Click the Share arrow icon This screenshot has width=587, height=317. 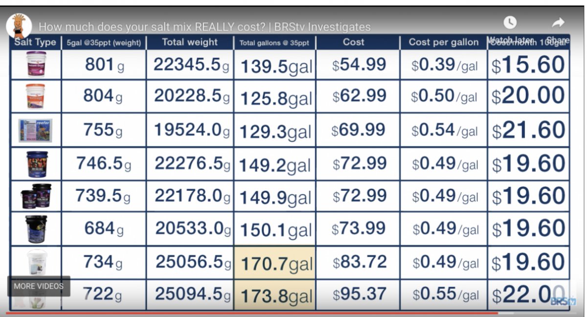(x=558, y=23)
